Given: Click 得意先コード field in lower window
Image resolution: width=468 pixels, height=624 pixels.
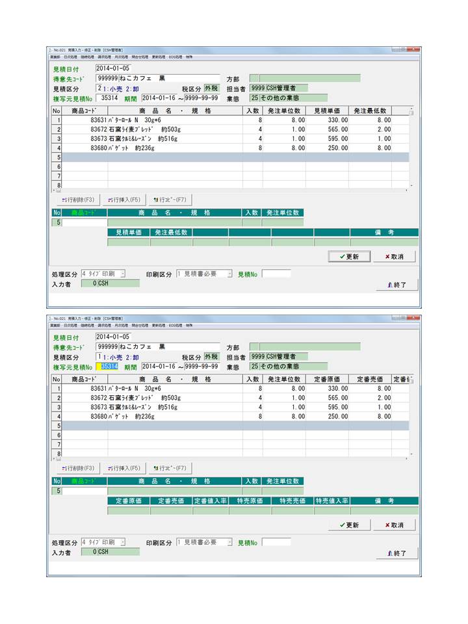Looking at the screenshot, I should click(x=107, y=347).
